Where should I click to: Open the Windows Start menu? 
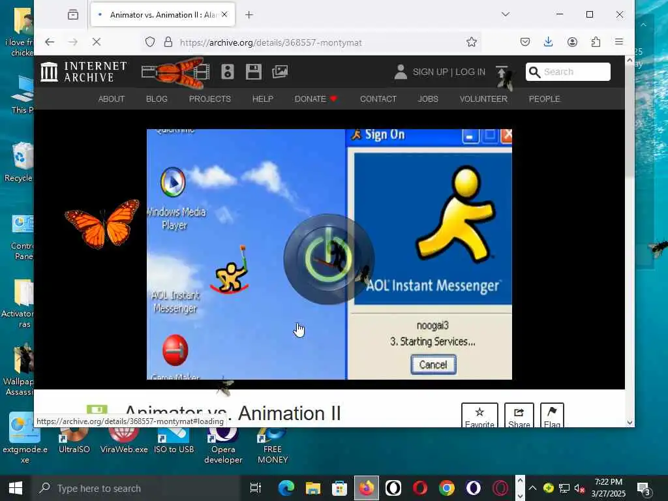pyautogui.click(x=16, y=488)
